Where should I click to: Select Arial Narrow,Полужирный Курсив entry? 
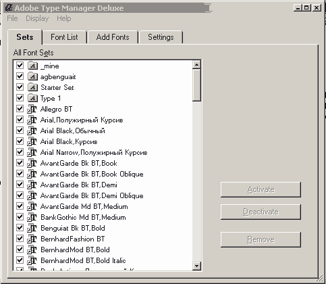[x=94, y=152]
